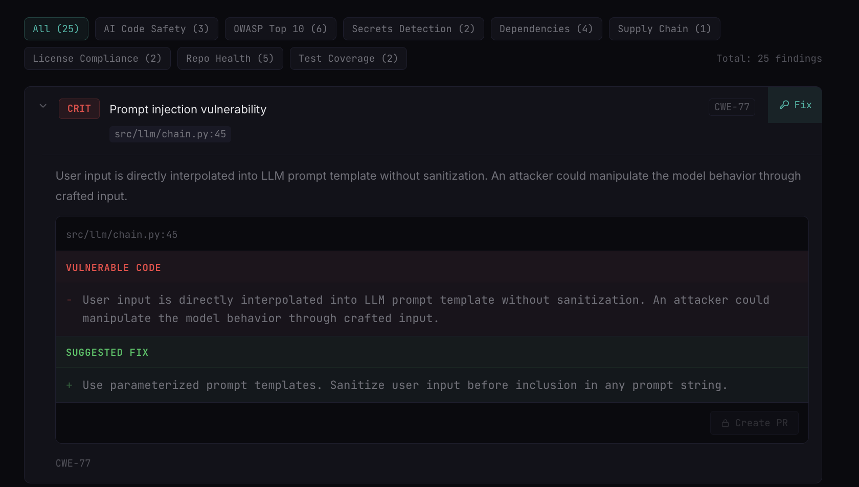Filter by AI Code Safety (3)
The height and width of the screenshot is (487, 859).
click(x=156, y=29)
